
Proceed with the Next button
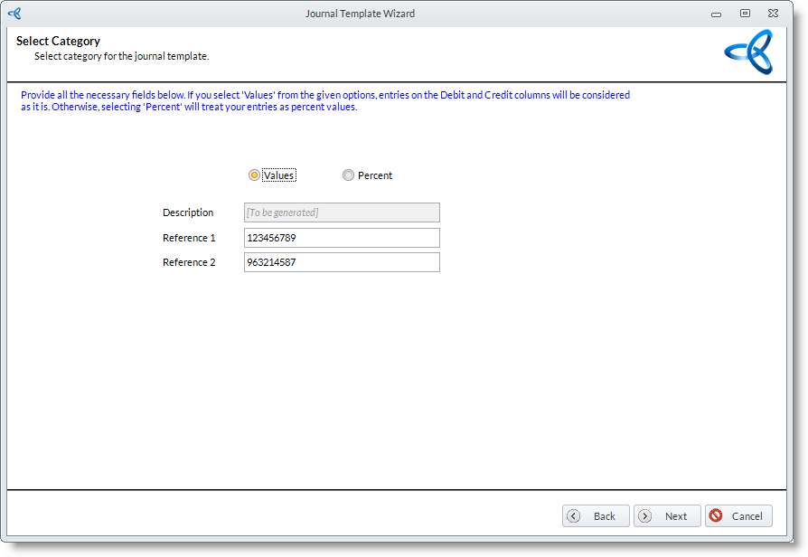click(x=667, y=516)
